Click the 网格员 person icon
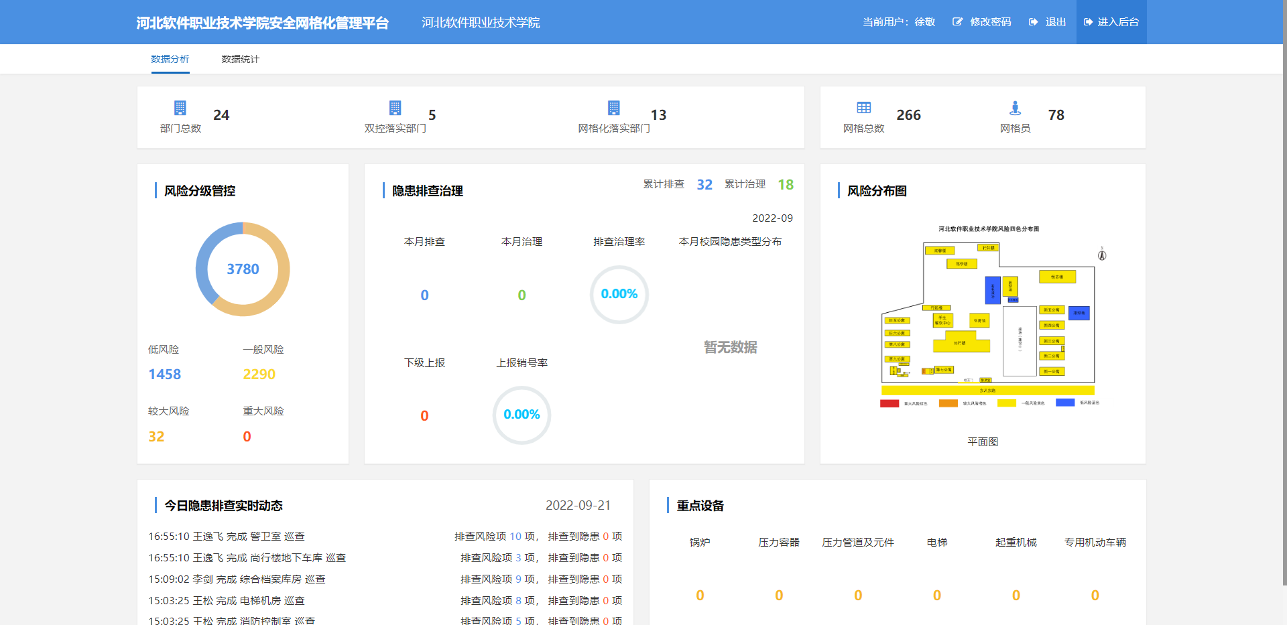This screenshot has height=625, width=1287. click(1015, 108)
